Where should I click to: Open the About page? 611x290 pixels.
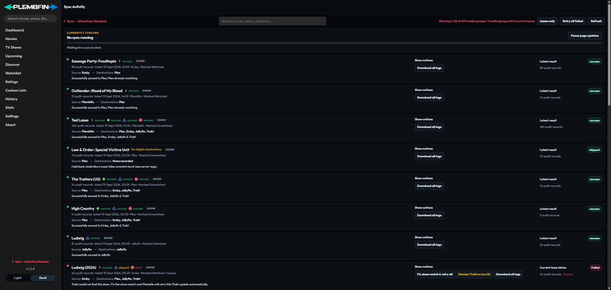click(x=10, y=124)
